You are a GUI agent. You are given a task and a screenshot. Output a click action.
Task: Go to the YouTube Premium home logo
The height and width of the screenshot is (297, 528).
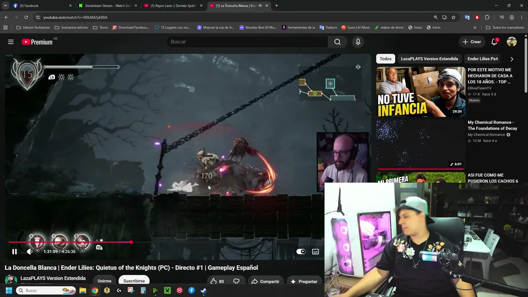click(38, 42)
